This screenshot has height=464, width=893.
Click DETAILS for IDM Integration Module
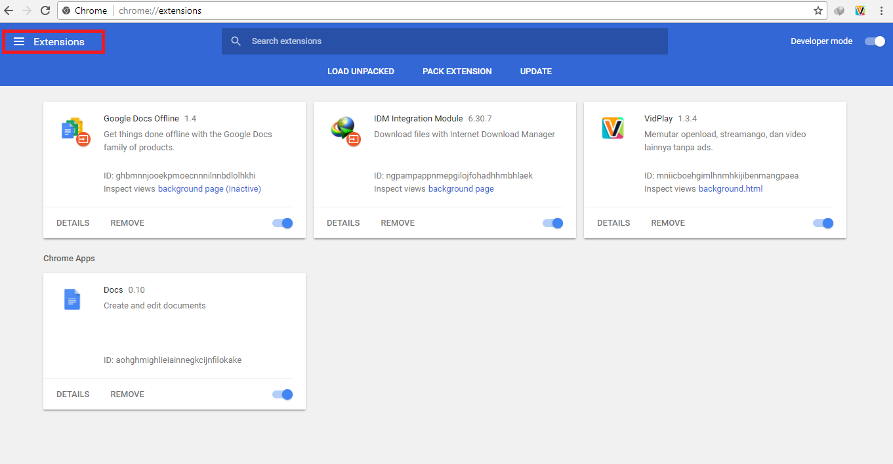click(343, 222)
